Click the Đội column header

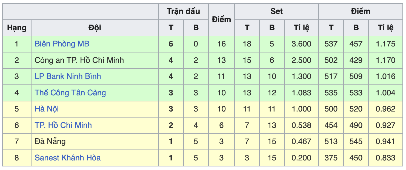95,28
